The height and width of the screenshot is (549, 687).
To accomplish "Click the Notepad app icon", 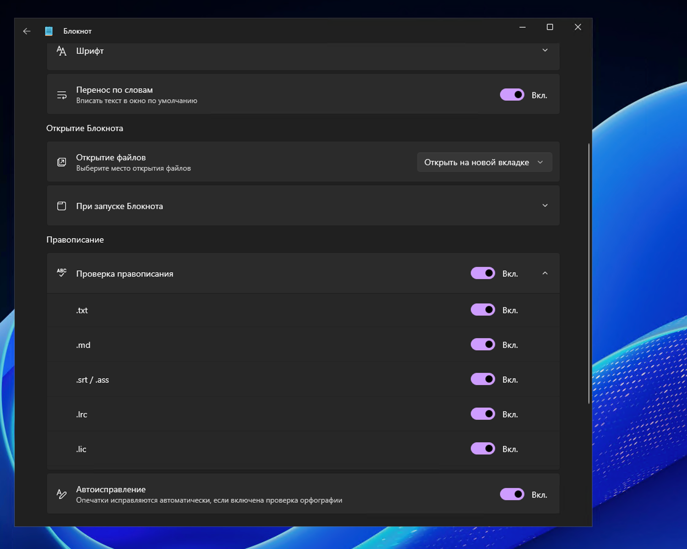I will pos(49,31).
